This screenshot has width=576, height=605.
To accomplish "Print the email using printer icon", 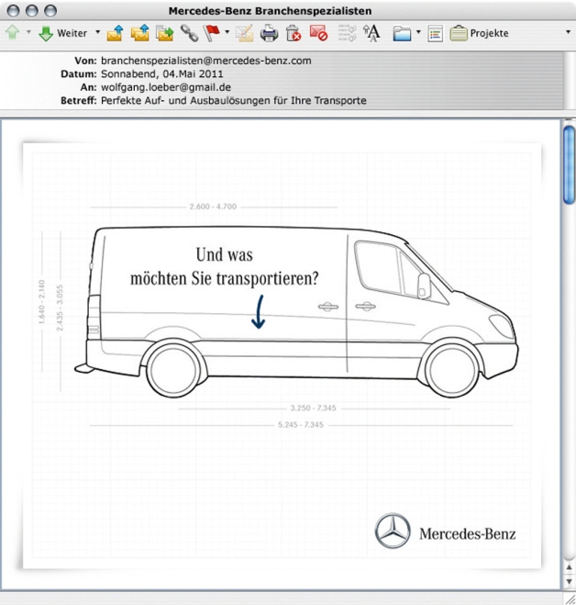I will pos(269,33).
